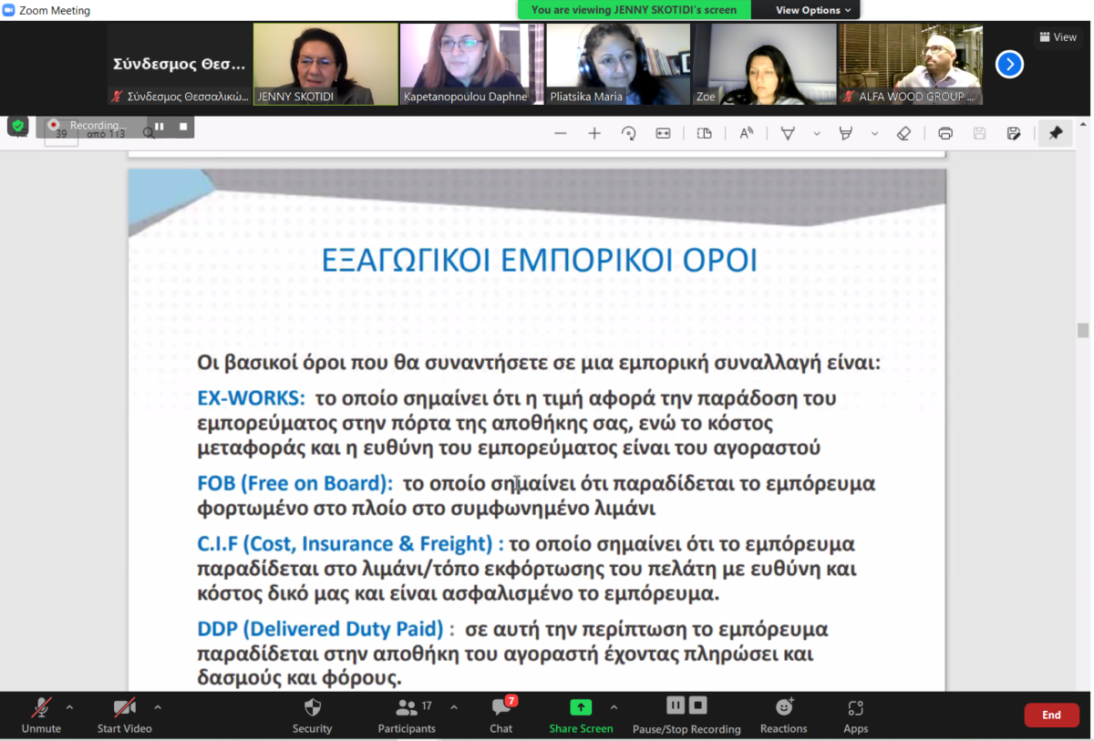Open the Chat panel
The width and height of the screenshot is (1094, 741).
[501, 715]
